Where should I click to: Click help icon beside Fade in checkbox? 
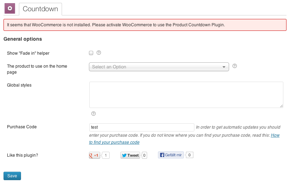[99, 53]
